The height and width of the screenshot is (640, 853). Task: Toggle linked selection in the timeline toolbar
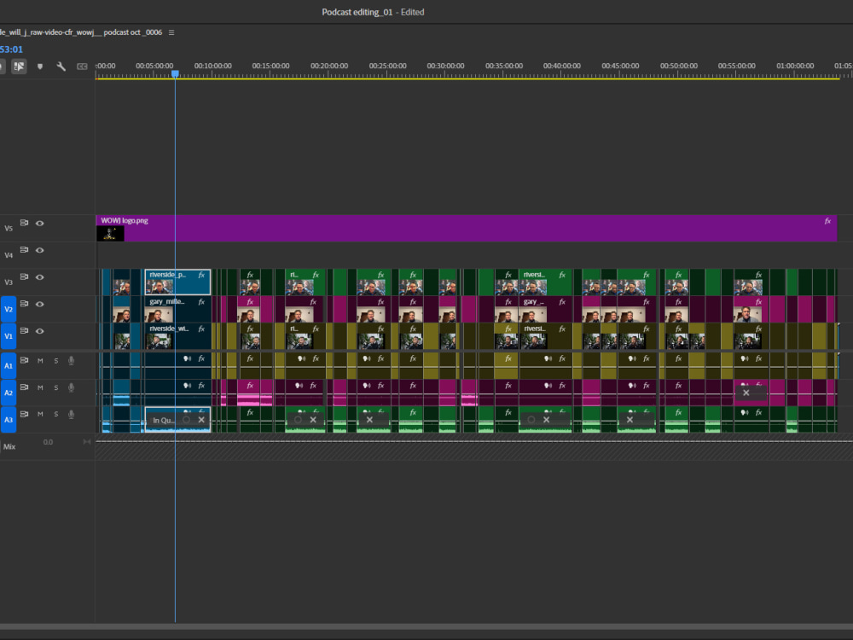pyautogui.click(x=19, y=67)
